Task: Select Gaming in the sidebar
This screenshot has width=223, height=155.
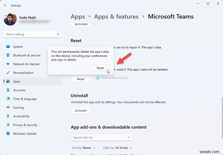Action: click(x=33, y=107)
